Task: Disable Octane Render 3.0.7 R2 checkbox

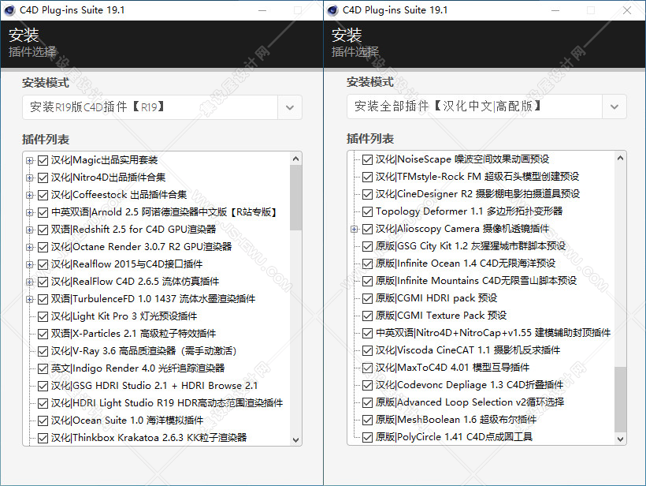Action: (x=43, y=247)
